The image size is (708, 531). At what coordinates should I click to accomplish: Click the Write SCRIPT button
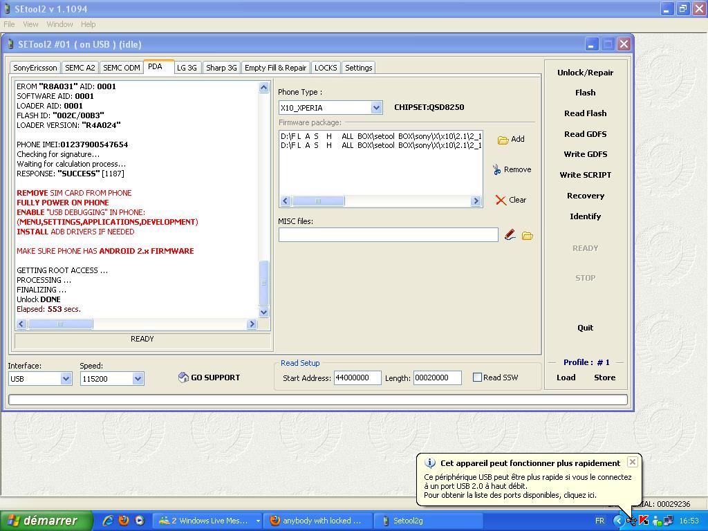[585, 175]
